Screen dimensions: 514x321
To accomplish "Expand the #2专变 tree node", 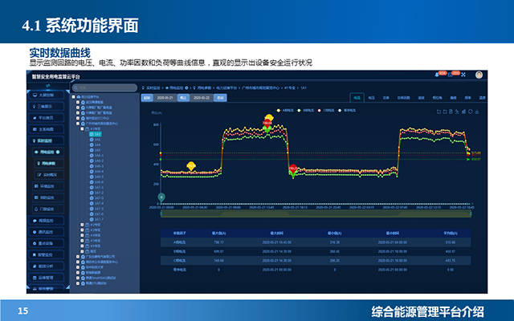I will tap(82, 225).
